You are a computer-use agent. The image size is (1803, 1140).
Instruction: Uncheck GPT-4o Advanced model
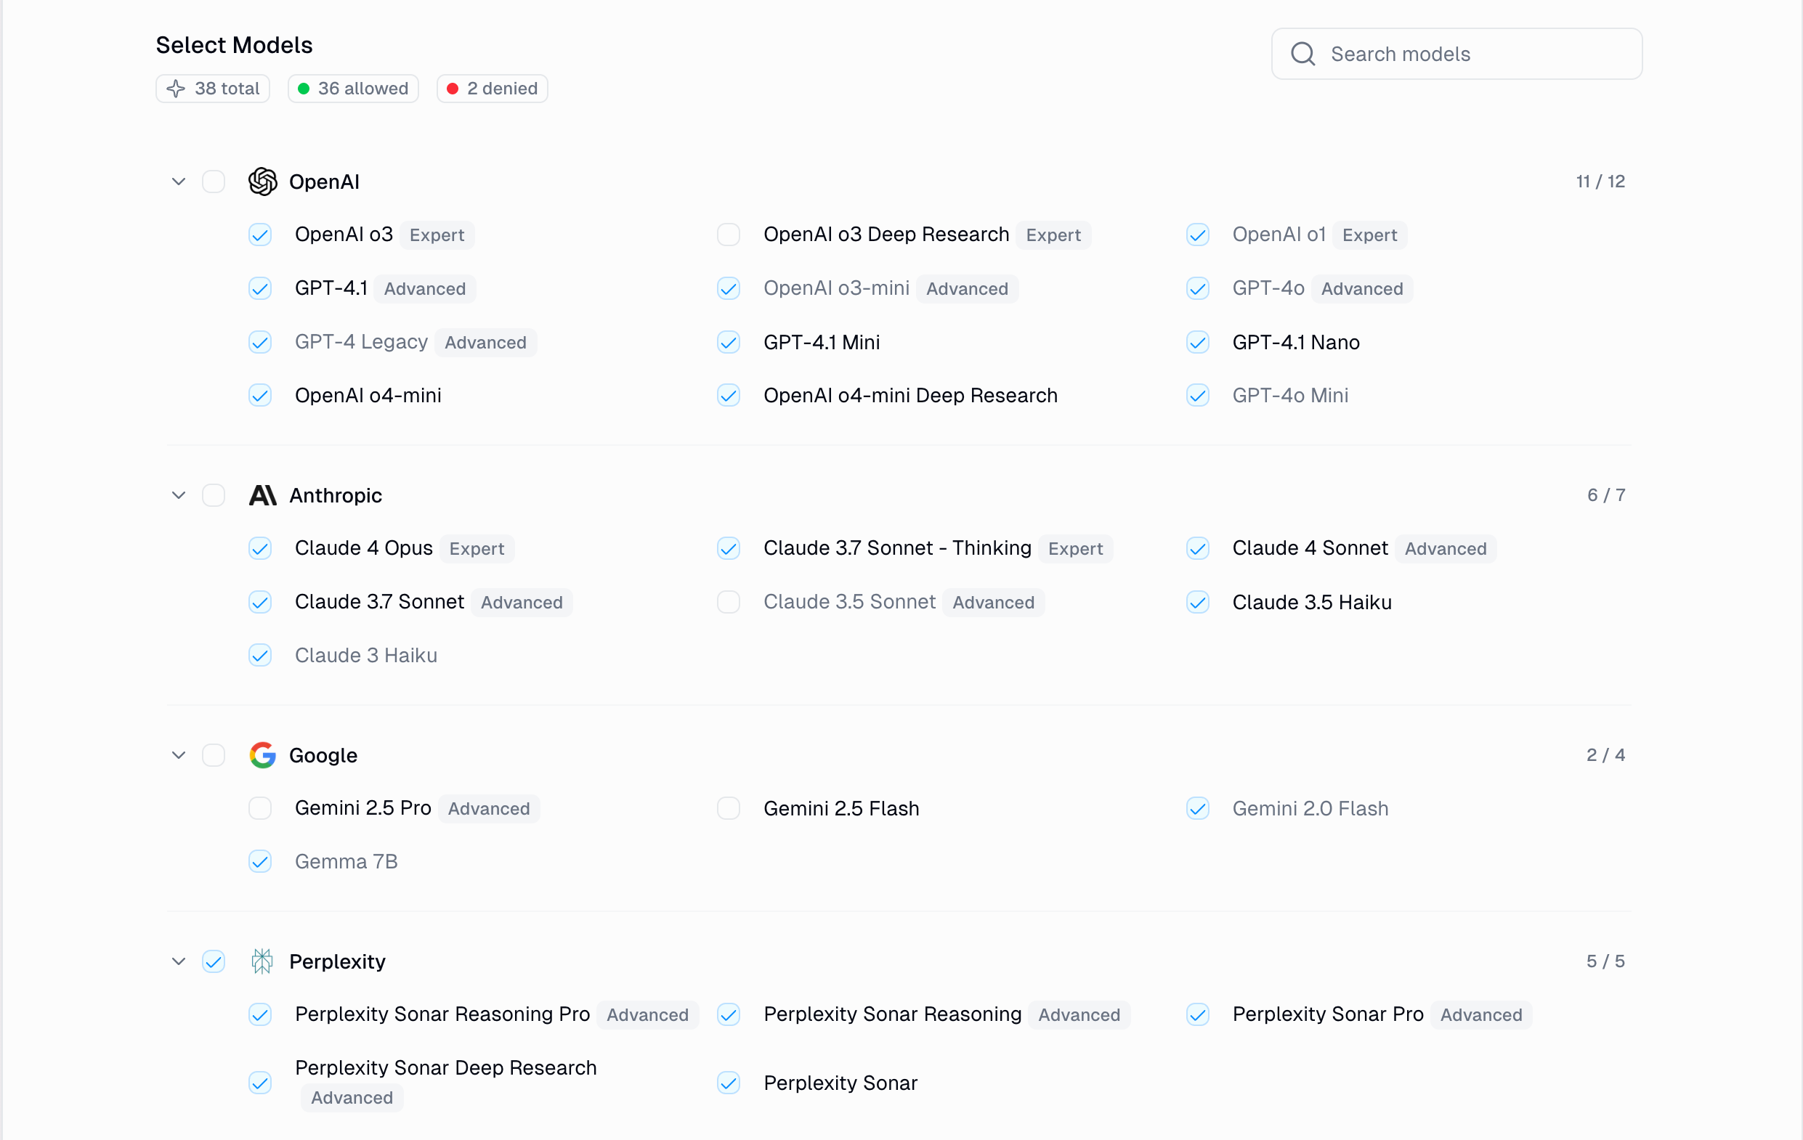point(1198,289)
